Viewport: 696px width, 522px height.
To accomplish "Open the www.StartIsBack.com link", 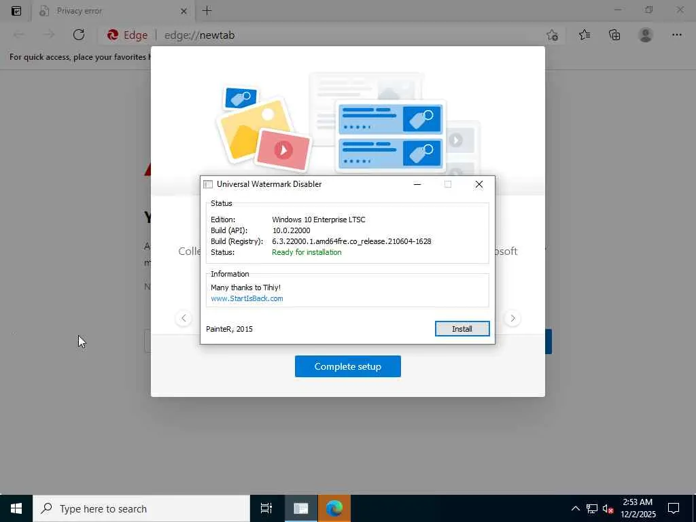I will 247,298.
